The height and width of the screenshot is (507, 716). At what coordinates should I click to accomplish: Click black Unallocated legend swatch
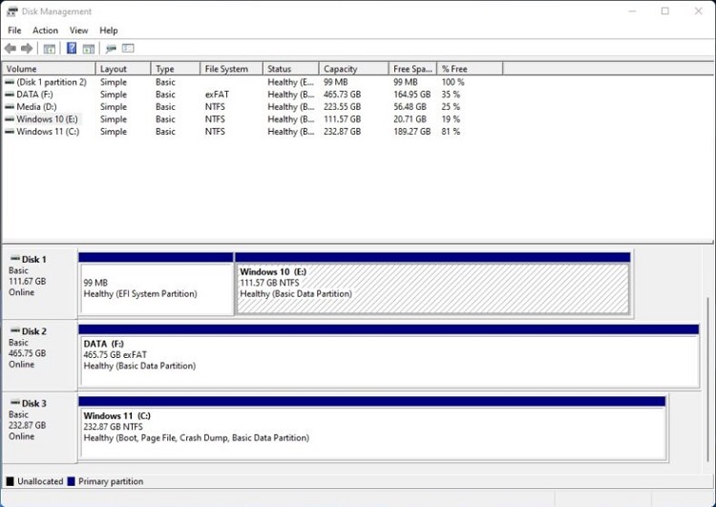coord(11,481)
